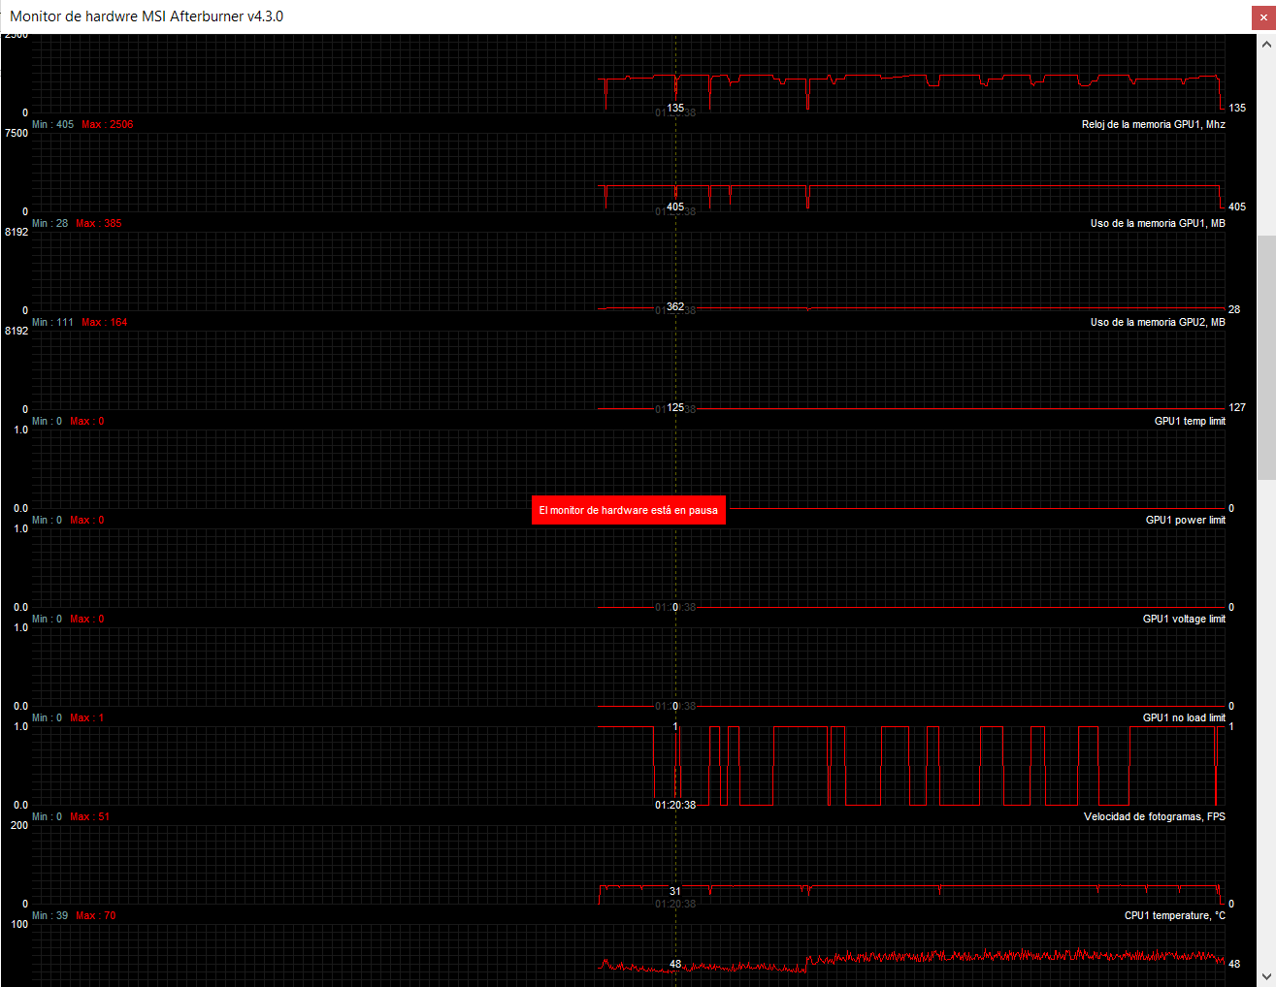Click the 'Min : 28' value

click(49, 223)
